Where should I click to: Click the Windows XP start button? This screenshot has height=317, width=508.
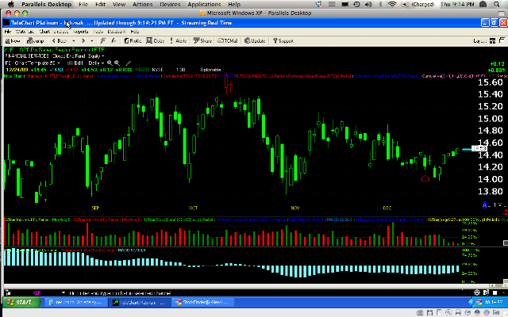tap(21, 302)
